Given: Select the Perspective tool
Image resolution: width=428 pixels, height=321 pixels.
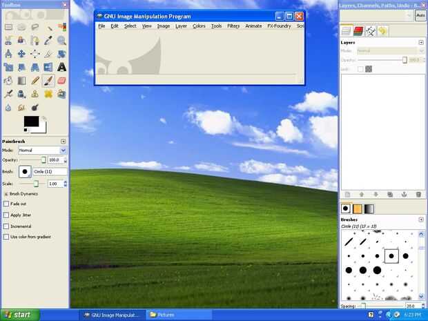Looking at the screenshot, I should [x=35, y=67].
